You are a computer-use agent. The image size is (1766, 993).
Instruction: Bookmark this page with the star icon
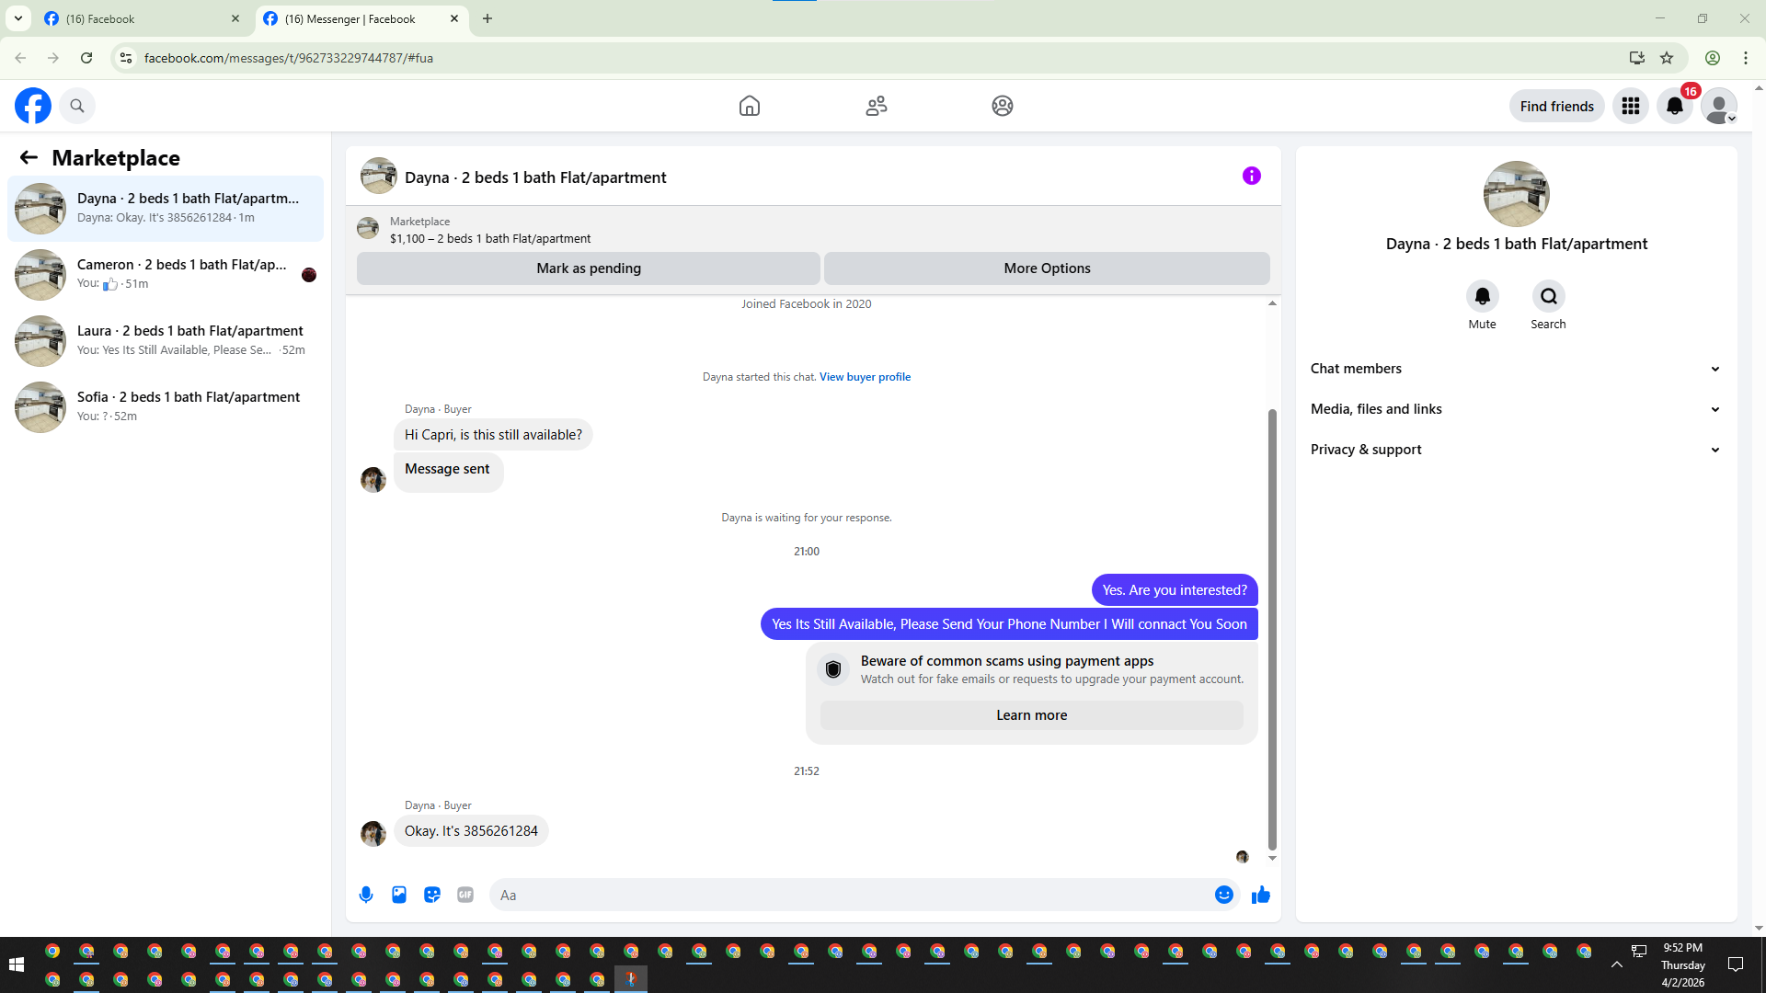coord(1667,58)
